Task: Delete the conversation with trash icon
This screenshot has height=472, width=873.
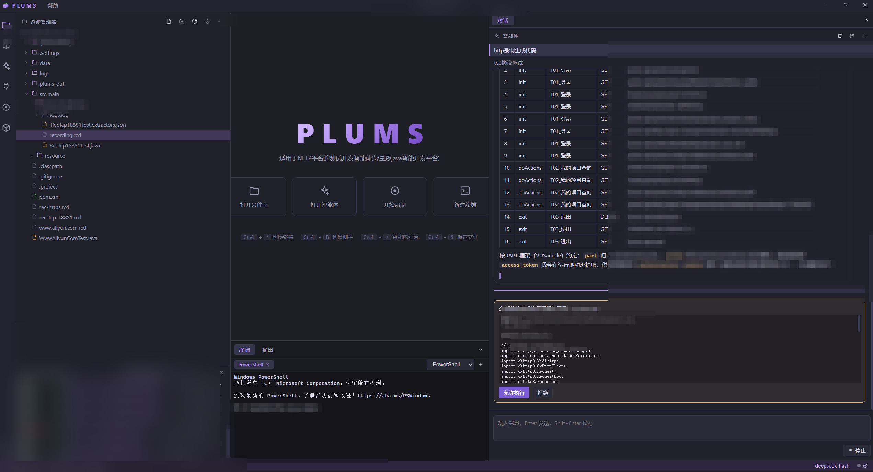Action: pyautogui.click(x=840, y=36)
